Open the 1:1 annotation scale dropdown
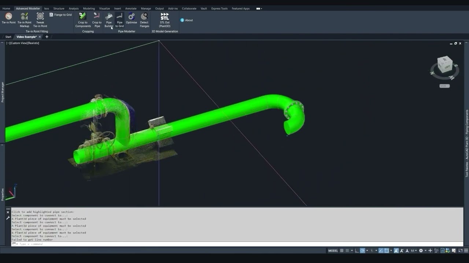The width and height of the screenshot is (469, 263). 414,251
